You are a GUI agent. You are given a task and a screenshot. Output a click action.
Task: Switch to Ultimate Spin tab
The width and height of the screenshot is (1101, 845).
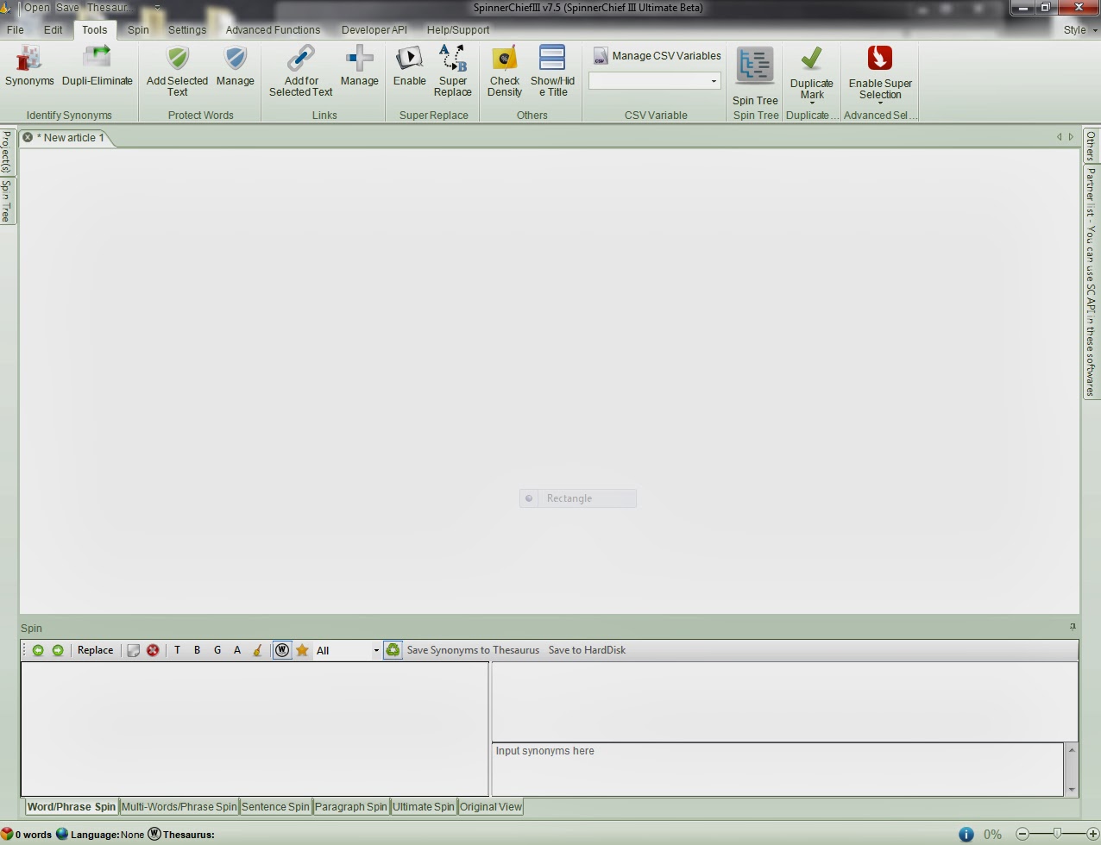point(424,807)
